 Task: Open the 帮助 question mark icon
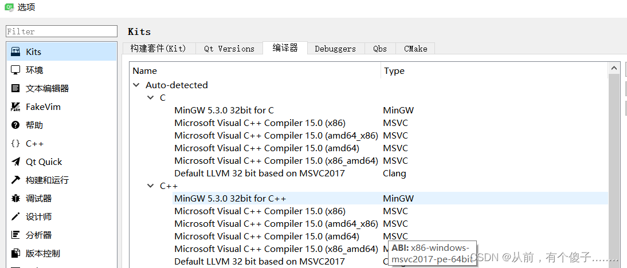coord(15,125)
